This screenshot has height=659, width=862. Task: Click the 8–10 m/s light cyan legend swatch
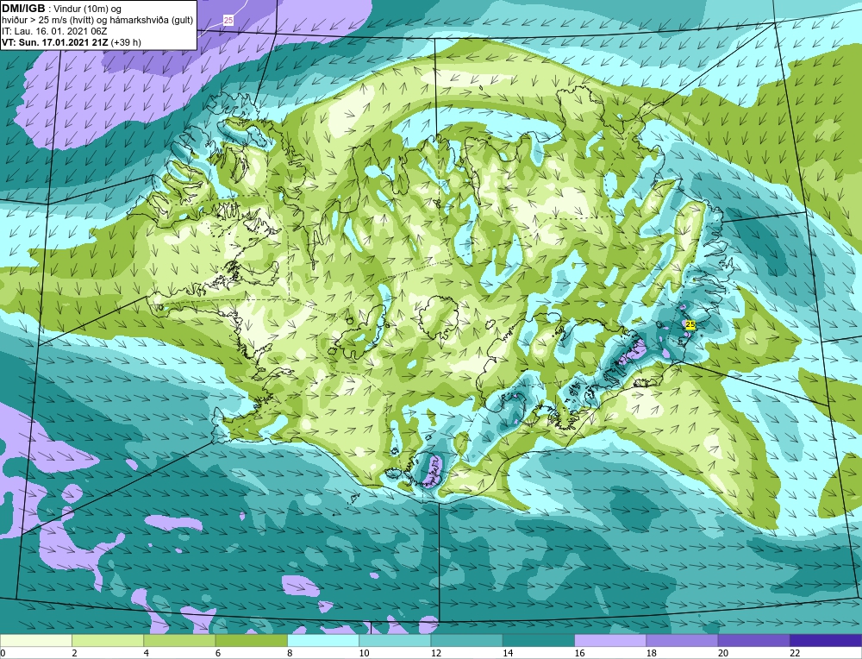coord(323,641)
